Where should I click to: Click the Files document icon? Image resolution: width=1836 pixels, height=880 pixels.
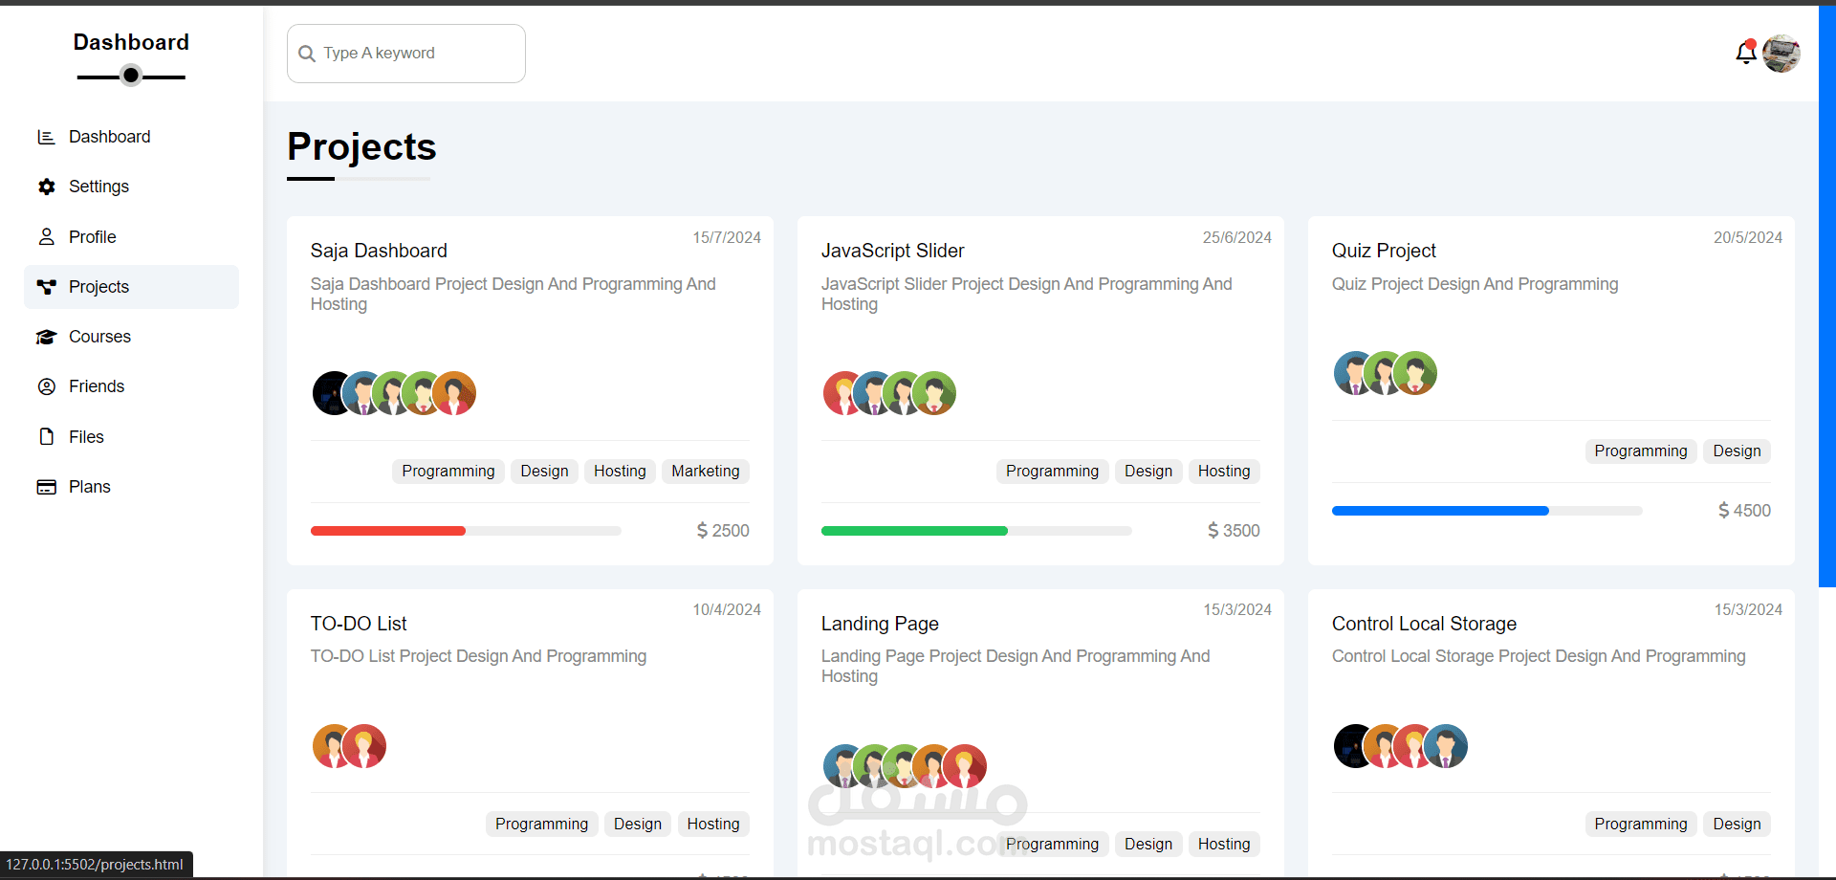coord(46,437)
